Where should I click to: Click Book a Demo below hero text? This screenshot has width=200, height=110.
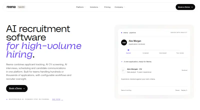(17, 88)
